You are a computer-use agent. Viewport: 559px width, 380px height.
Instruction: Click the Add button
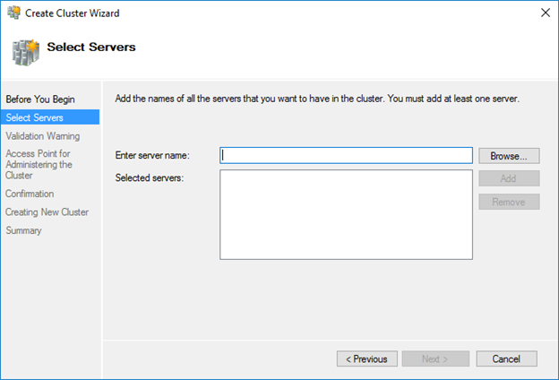click(x=509, y=178)
